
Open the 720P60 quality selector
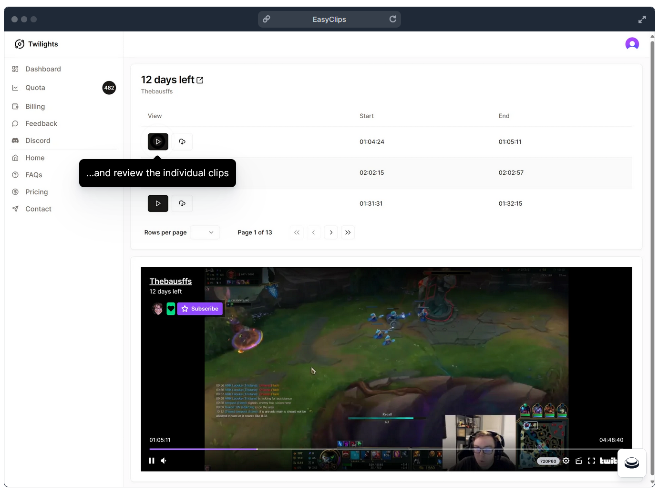click(x=548, y=461)
